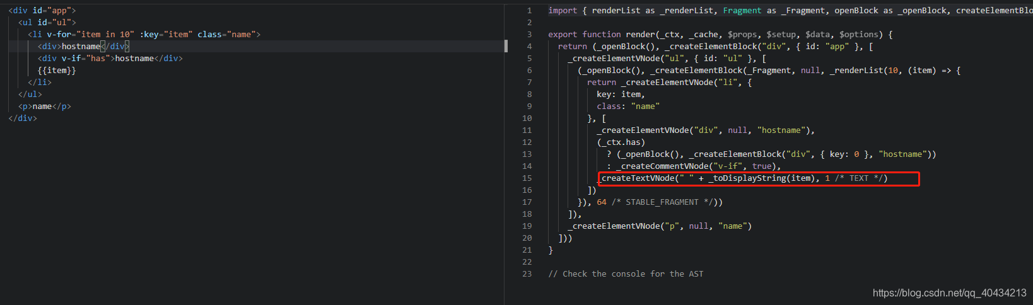Click the closing `</ul>` tag
This screenshot has height=305, width=1033.
[x=30, y=94]
